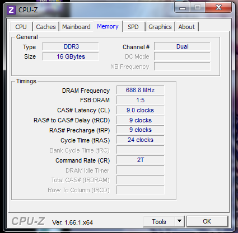Click the 1:5 FSB:DRAM ratio value
238x233 pixels.
click(141, 100)
